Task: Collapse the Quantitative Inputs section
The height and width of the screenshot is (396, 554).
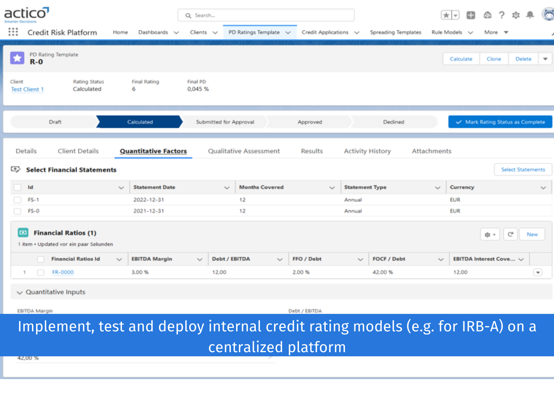Action: click(x=19, y=292)
